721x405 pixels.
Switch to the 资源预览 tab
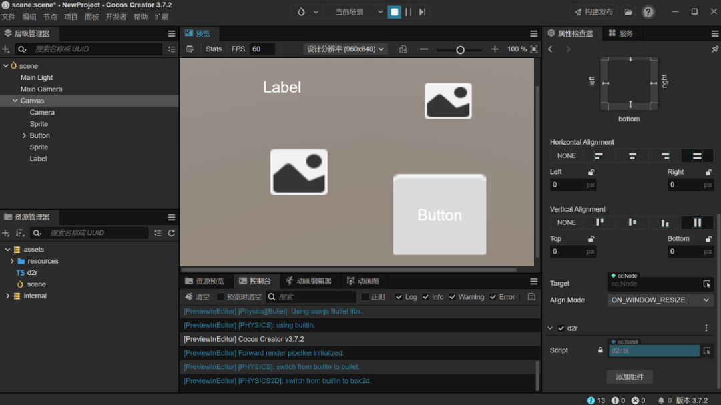point(205,281)
